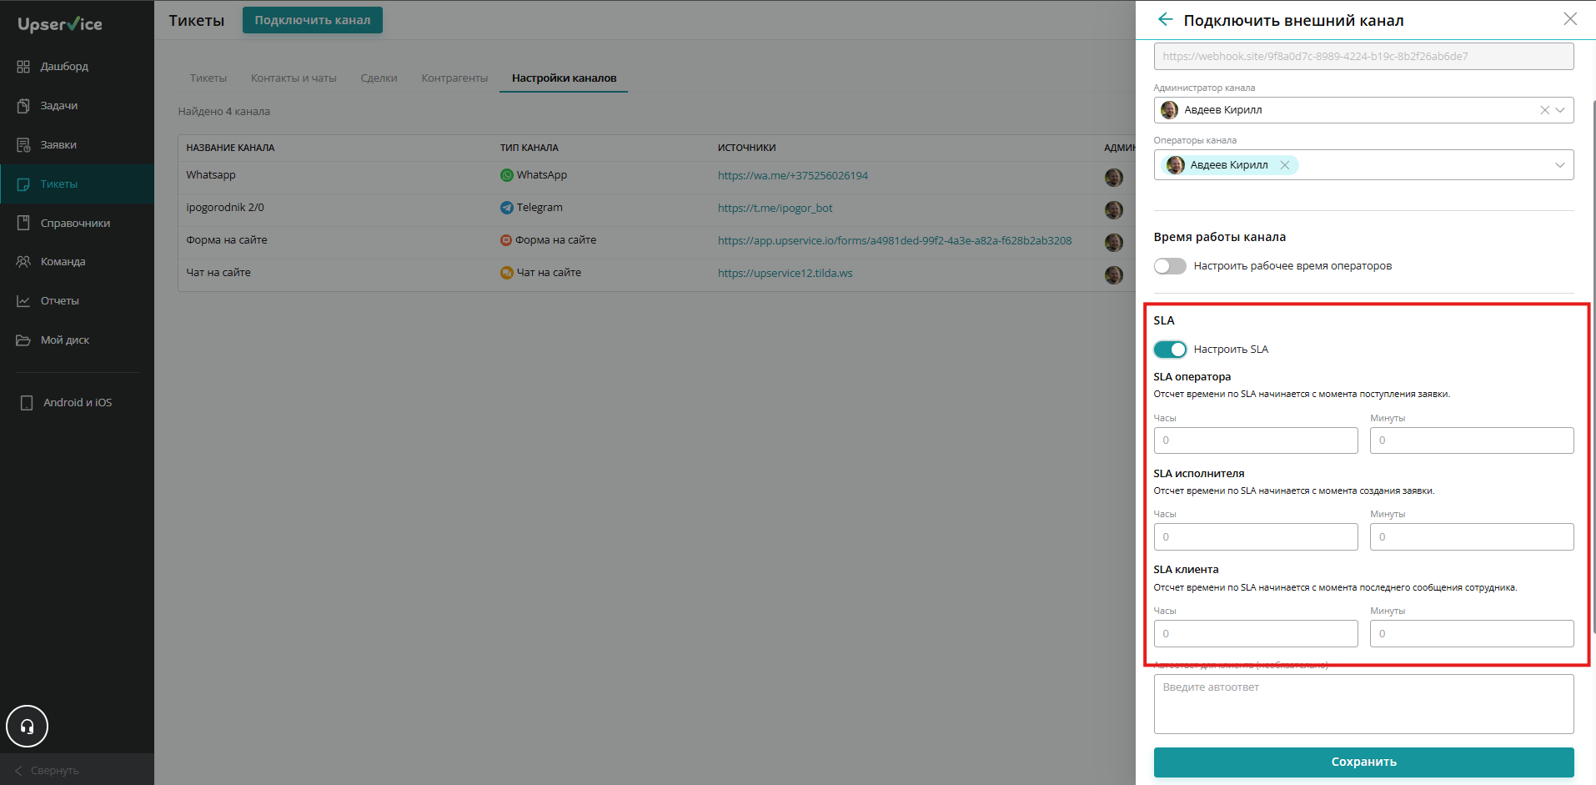
Task: Click the ipogorodnik 2/0 channel name
Action: pyautogui.click(x=225, y=208)
